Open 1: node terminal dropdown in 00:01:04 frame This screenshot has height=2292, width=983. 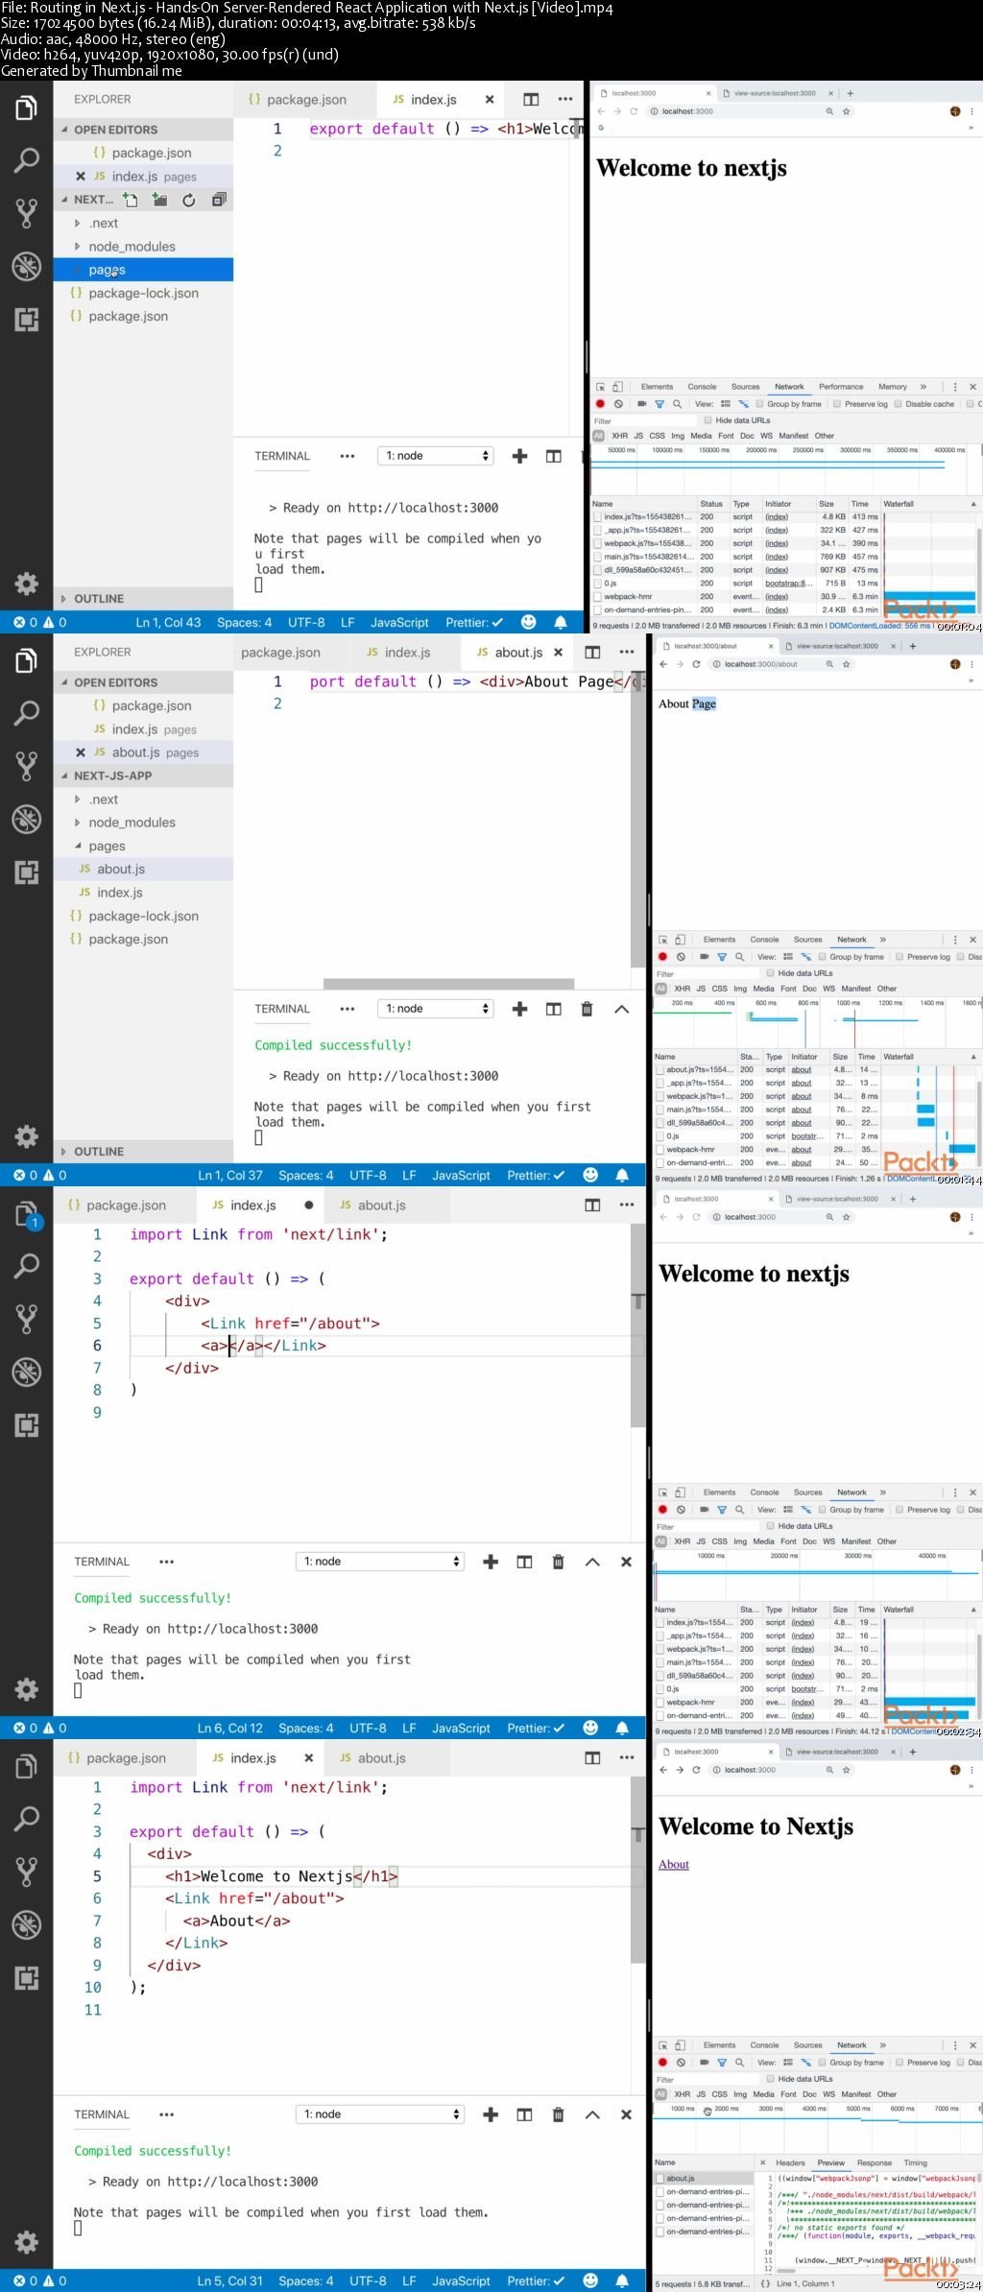coord(436,456)
